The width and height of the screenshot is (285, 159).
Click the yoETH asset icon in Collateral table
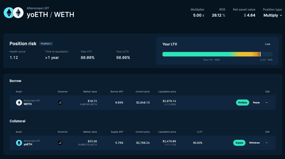(19, 143)
